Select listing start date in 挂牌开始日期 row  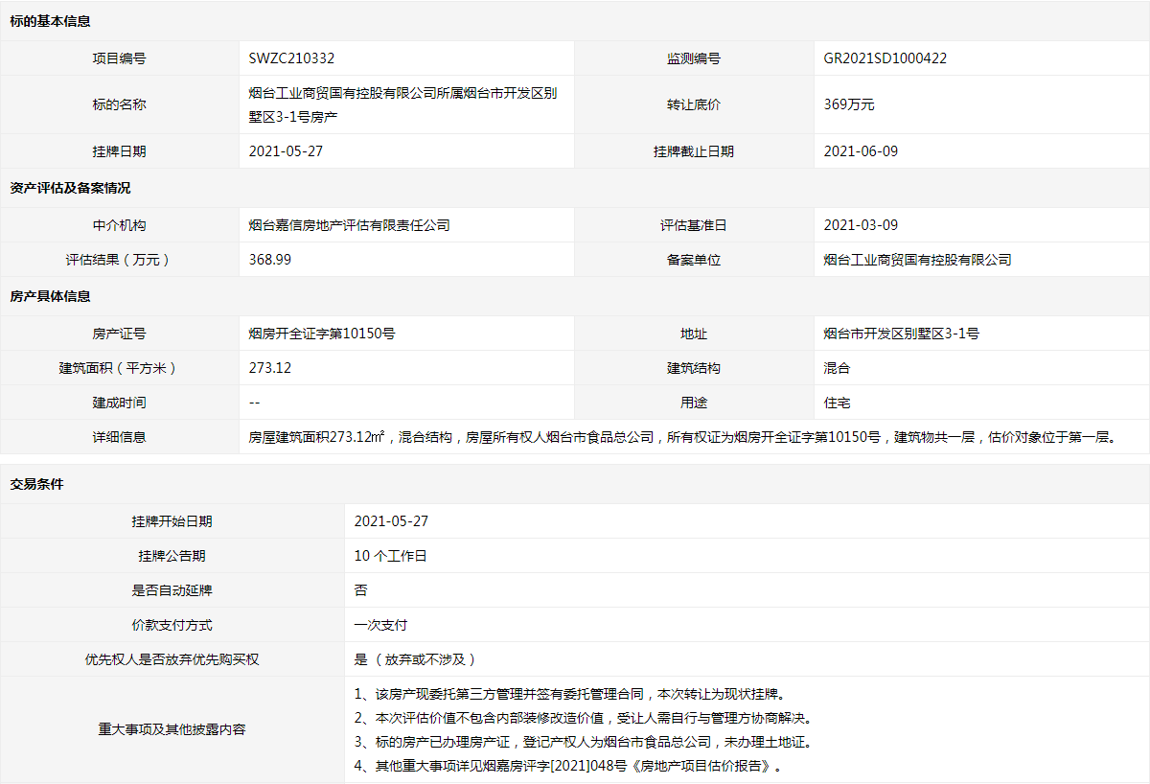391,521
